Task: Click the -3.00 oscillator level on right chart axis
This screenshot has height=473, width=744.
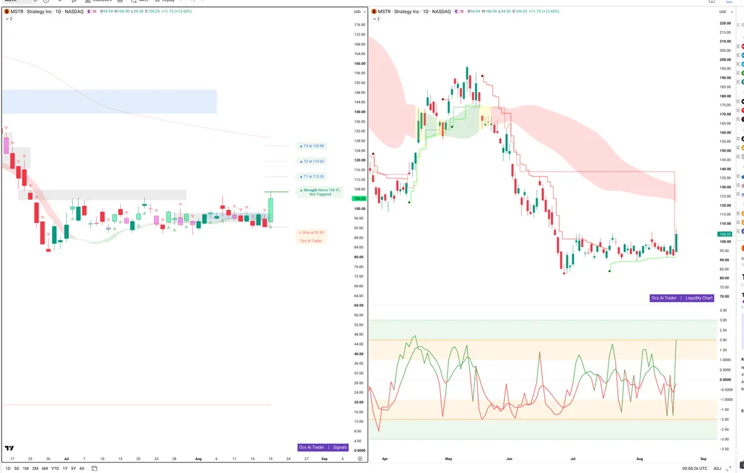Action: tap(723, 439)
